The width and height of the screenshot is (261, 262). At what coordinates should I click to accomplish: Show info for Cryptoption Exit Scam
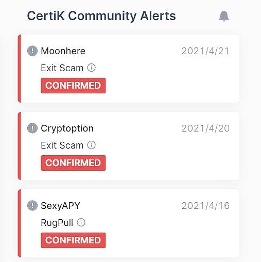(x=91, y=145)
